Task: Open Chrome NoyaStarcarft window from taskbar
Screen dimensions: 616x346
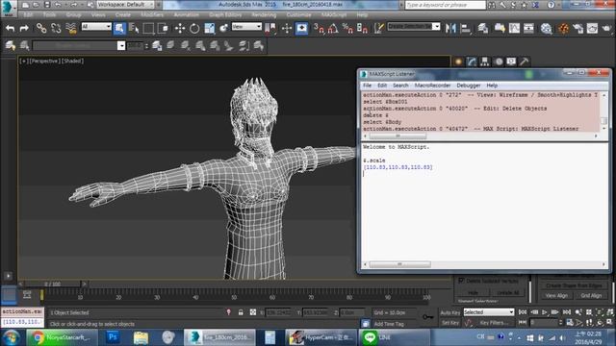Action: click(62, 337)
